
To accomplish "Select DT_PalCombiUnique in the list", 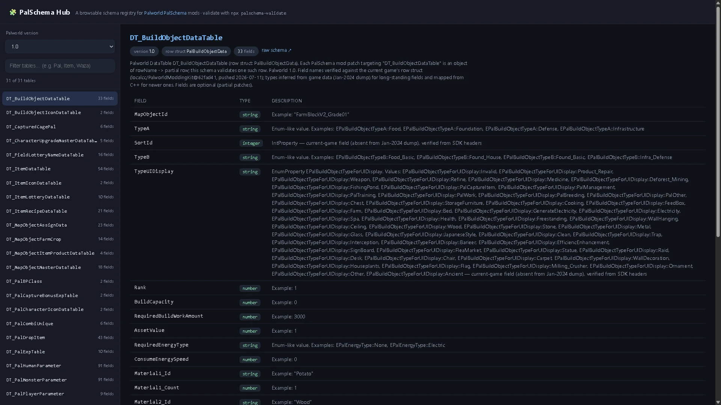I will click(x=60, y=324).
